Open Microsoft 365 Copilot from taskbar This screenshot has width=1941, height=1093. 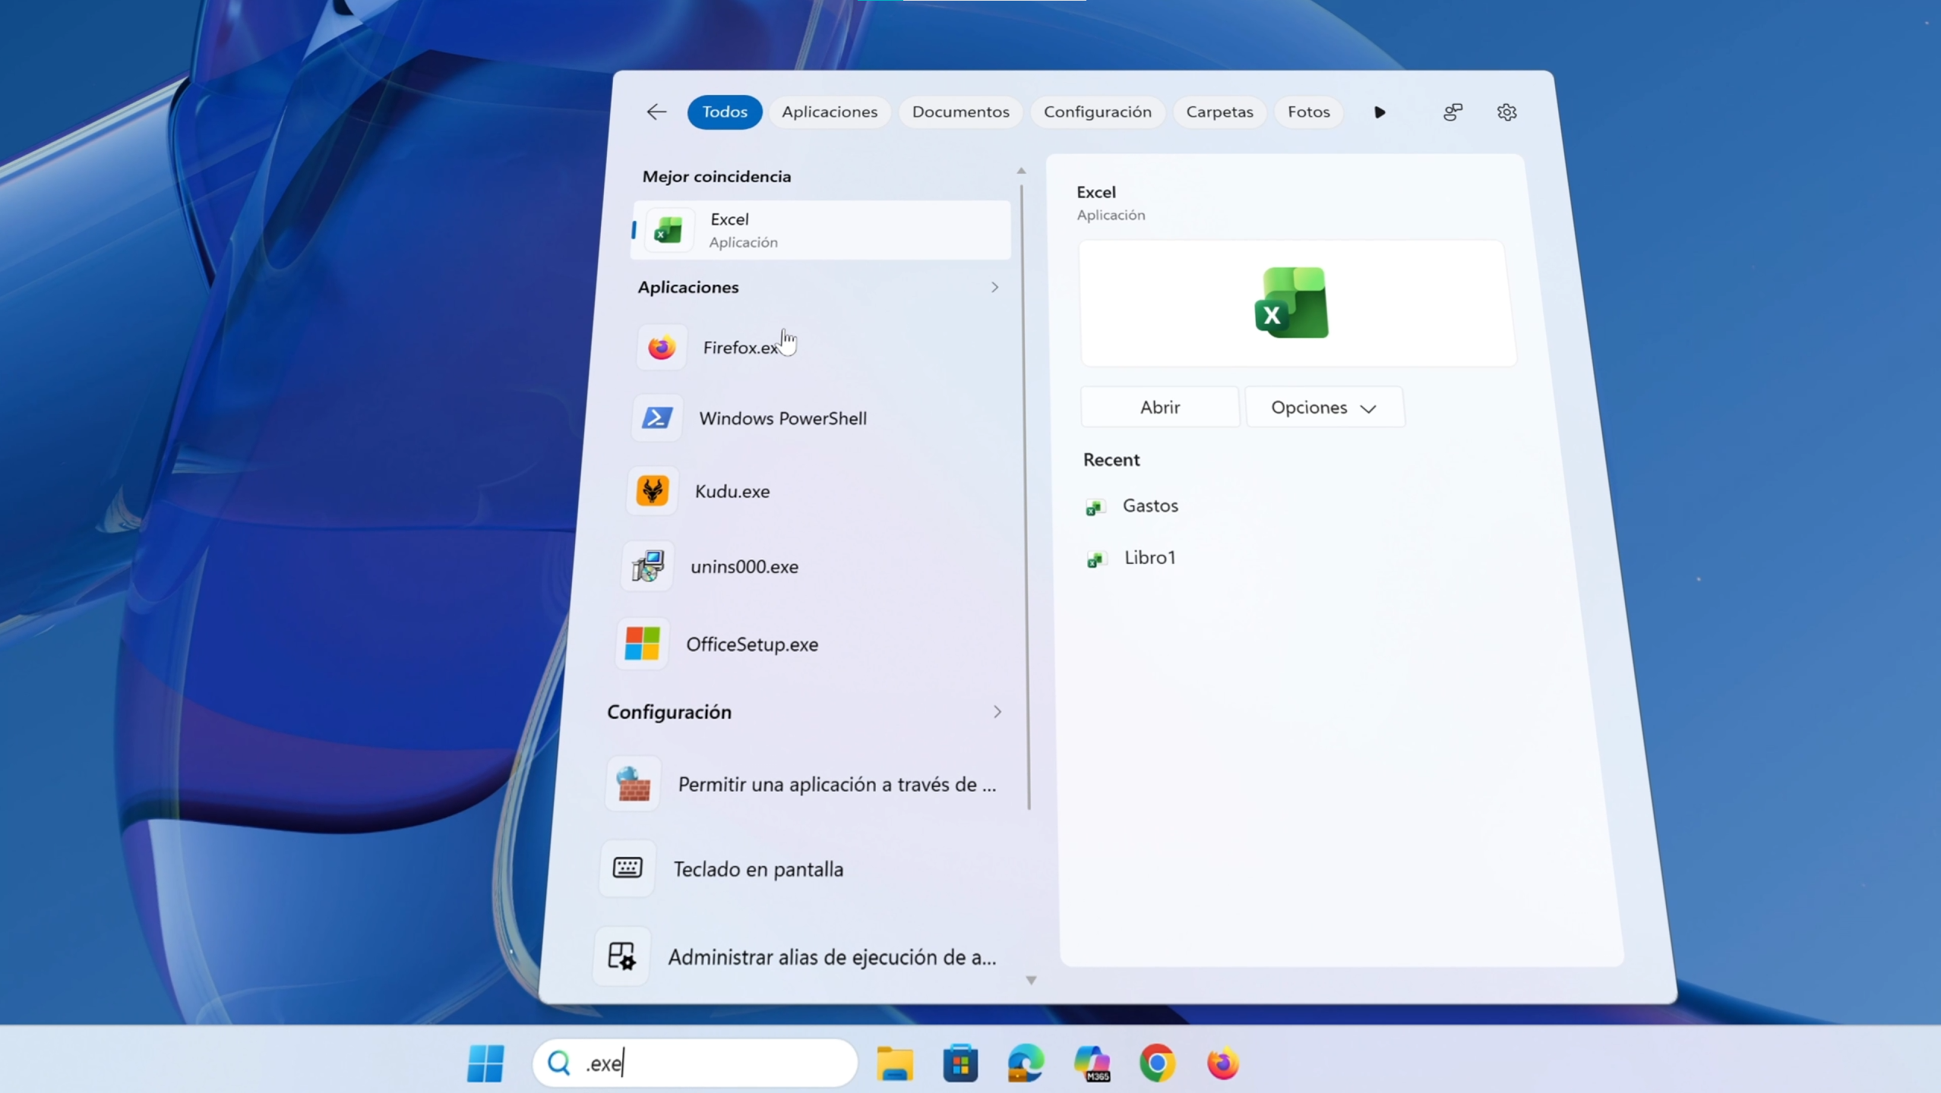coord(1092,1063)
